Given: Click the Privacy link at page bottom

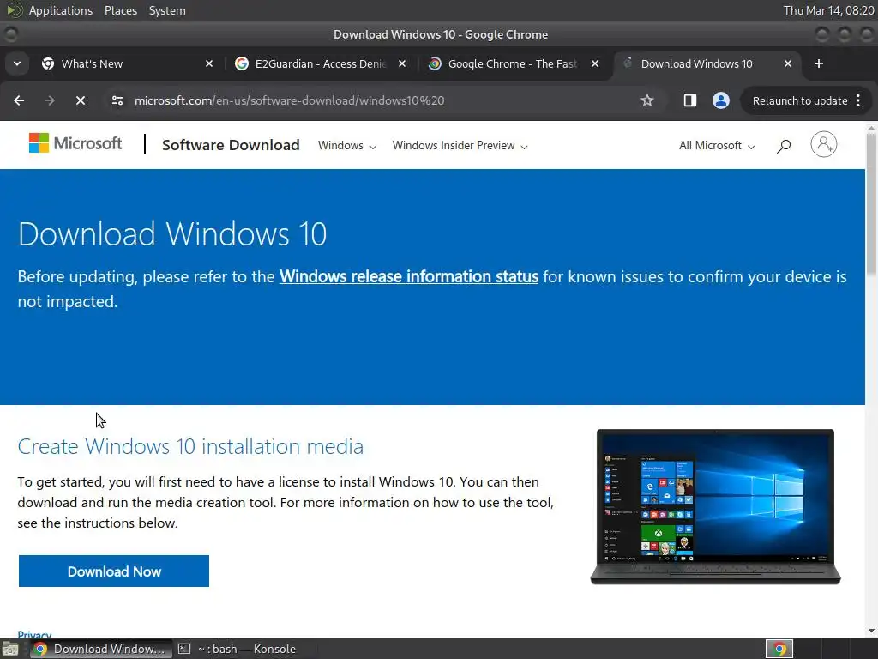Looking at the screenshot, I should 34,634.
